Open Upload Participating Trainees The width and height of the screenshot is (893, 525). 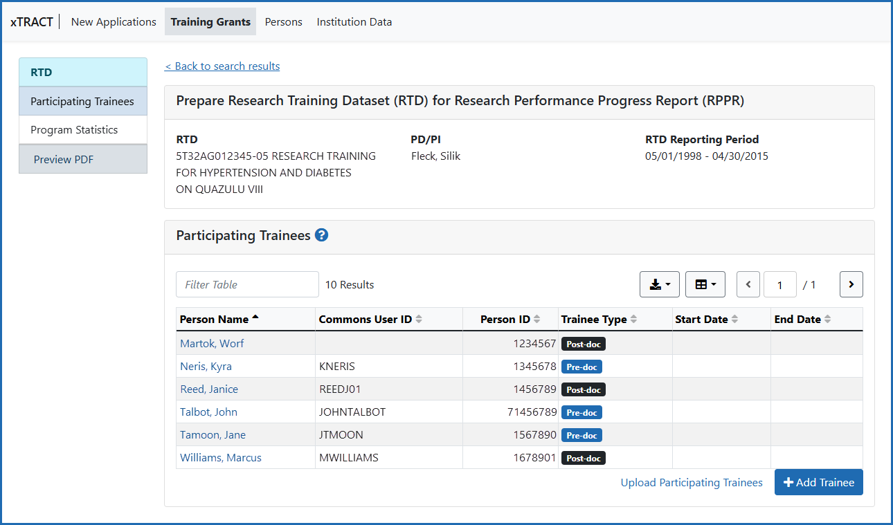pyautogui.click(x=691, y=482)
